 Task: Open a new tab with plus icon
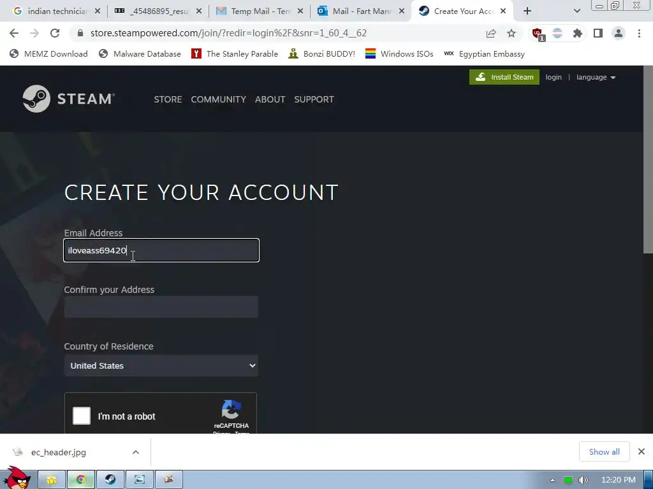(527, 11)
